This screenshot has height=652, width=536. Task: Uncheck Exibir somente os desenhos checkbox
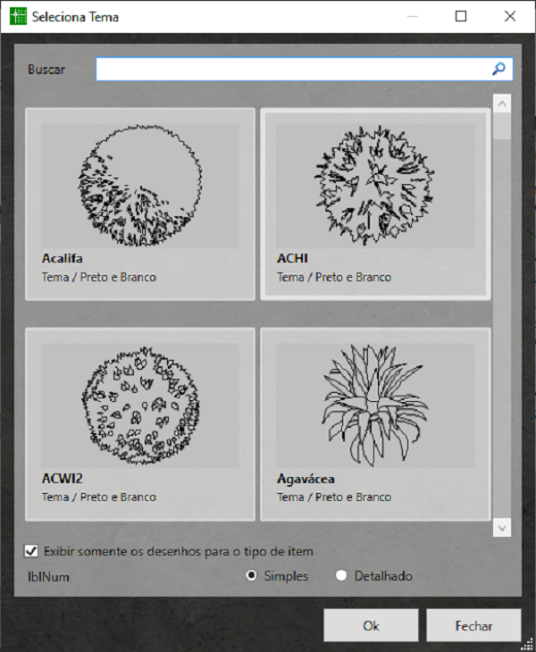(32, 551)
